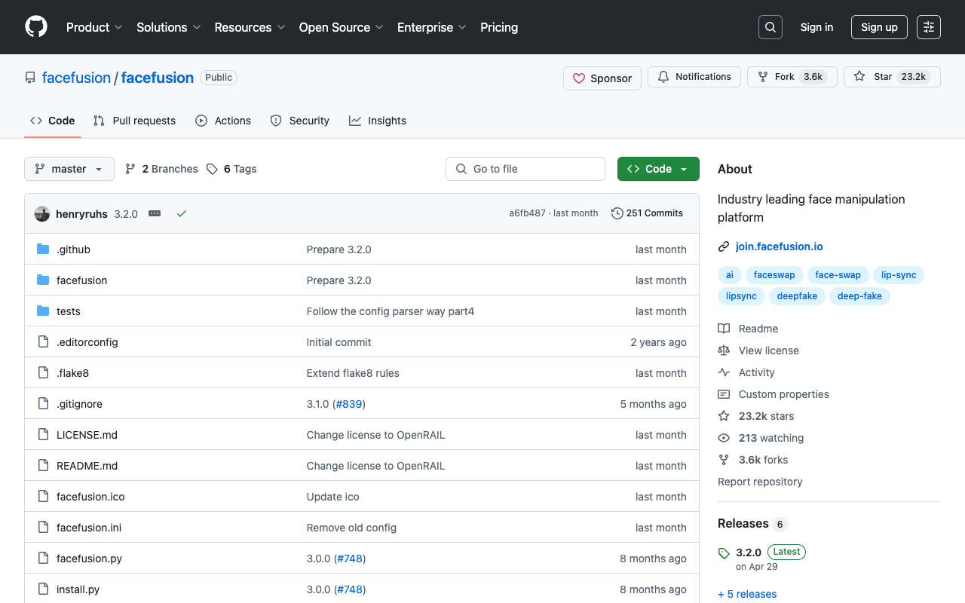The image size is (965, 603).
Task: Click the .github folder icon
Action: click(43, 249)
